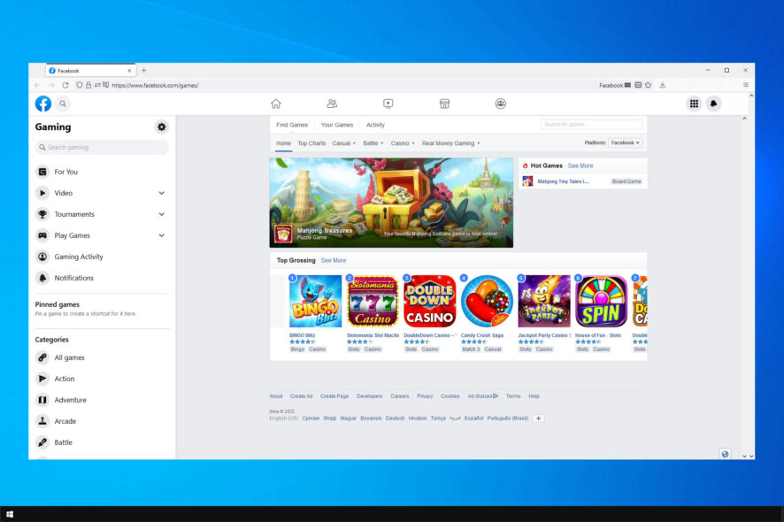
Task: Click the Play Games controller icon
Action: 42,235
